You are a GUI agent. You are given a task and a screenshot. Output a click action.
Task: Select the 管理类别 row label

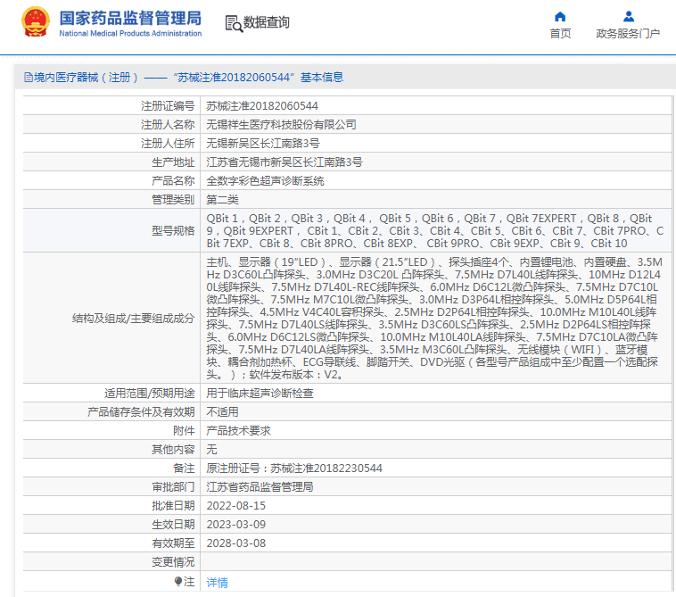[173, 200]
